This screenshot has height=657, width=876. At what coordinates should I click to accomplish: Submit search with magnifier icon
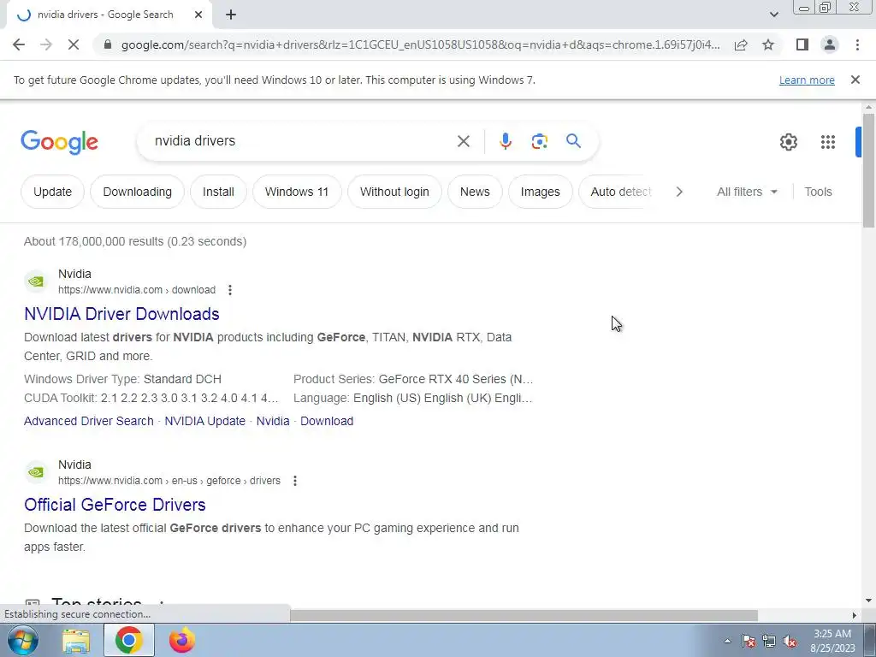point(573,141)
